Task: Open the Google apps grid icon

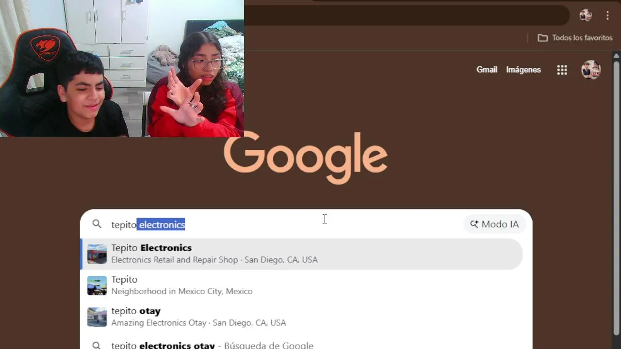Action: point(562,70)
